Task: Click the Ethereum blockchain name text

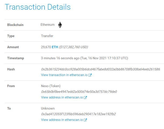Action: coord(48,25)
